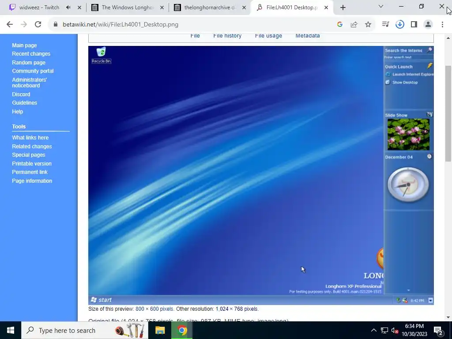This screenshot has height=339, width=452.
Task: Share this page using the share icon
Action: point(354,25)
